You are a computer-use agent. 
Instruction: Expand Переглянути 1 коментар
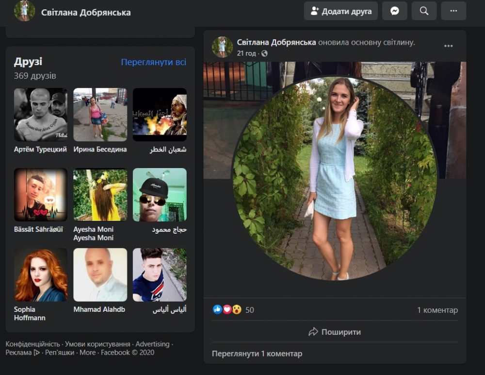point(257,354)
